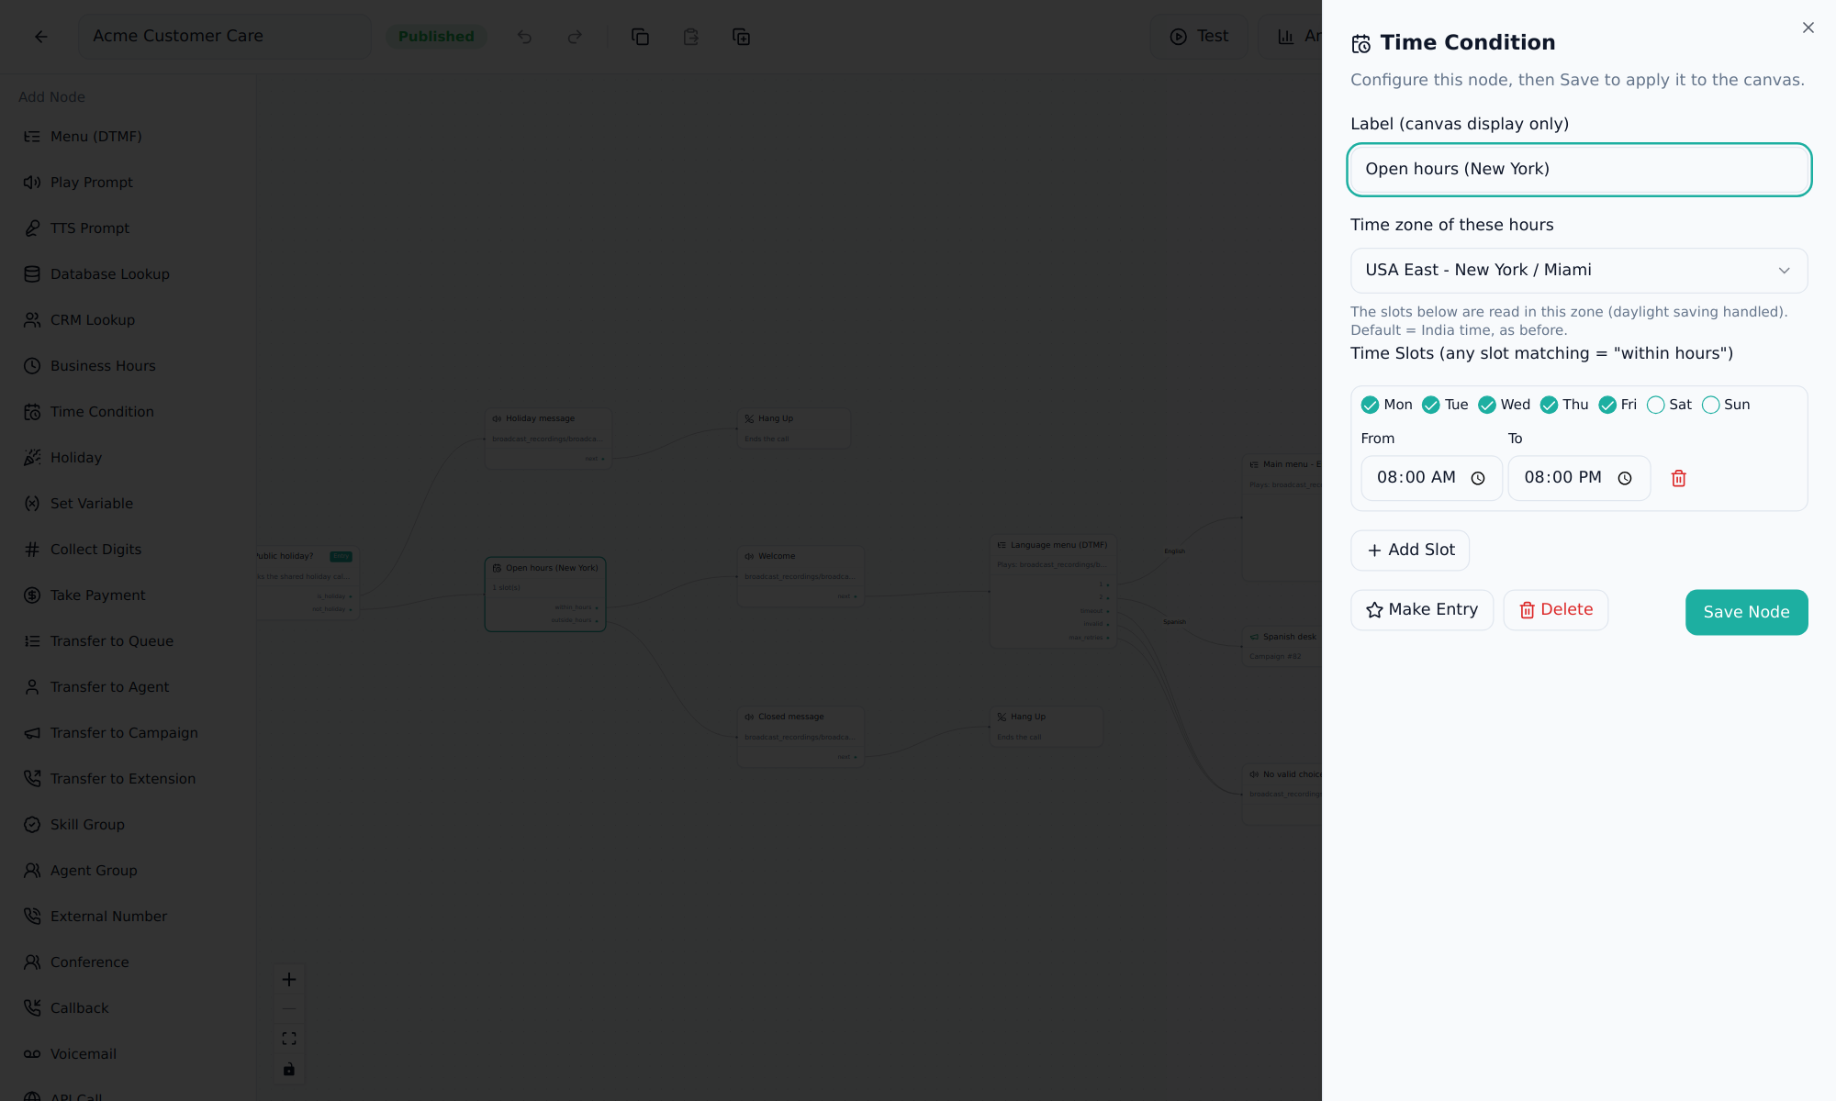Click the Acme Customer Care name field

[x=224, y=37]
